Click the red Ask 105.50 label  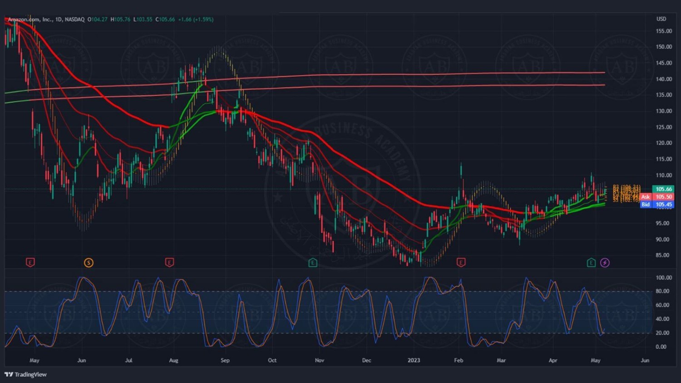tap(657, 197)
